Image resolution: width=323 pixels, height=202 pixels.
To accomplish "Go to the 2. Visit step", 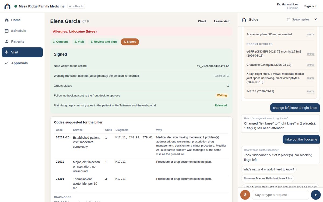I will [79, 42].
